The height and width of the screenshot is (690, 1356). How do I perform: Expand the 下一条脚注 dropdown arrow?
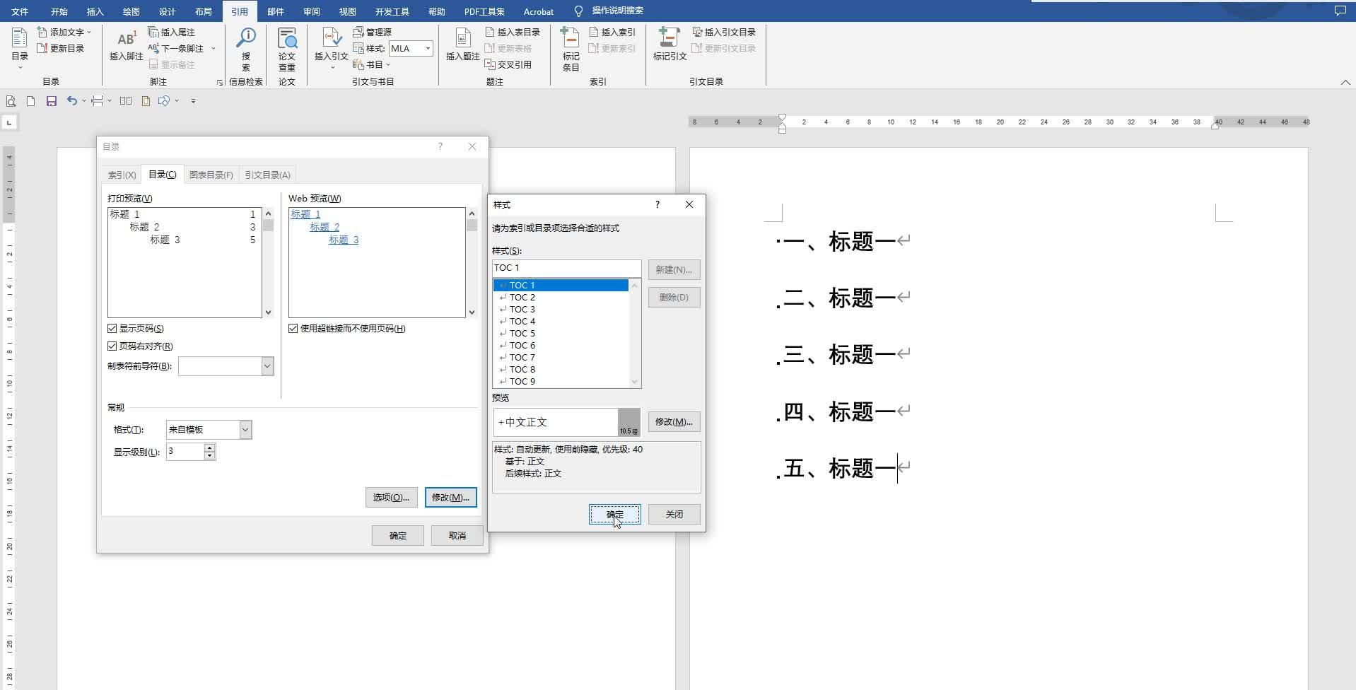pos(213,49)
